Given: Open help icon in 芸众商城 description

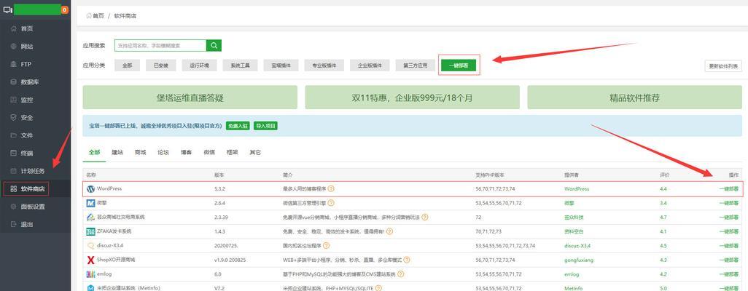Looking at the screenshot, I should coord(424,218).
